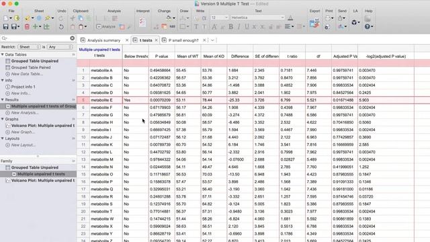Collapse the Graphs section triangle

[x=3, y=119]
